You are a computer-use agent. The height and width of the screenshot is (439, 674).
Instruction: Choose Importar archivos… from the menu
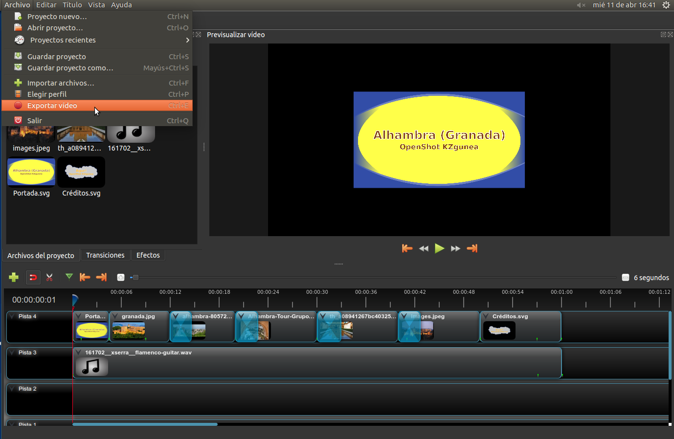97,83
